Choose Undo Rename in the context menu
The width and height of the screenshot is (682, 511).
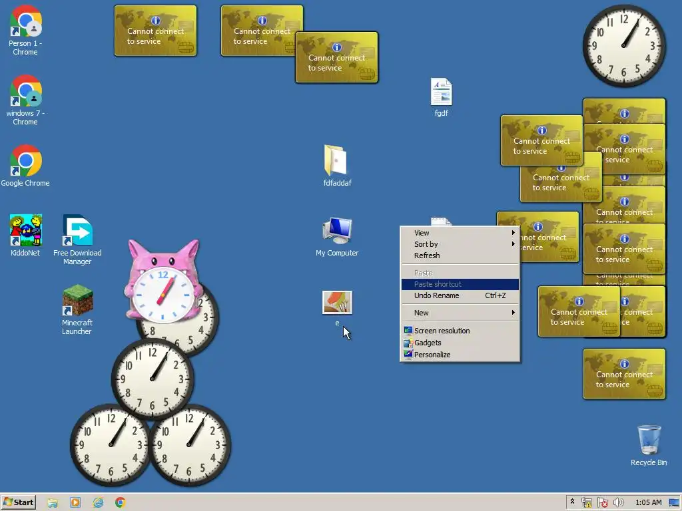coord(460,295)
